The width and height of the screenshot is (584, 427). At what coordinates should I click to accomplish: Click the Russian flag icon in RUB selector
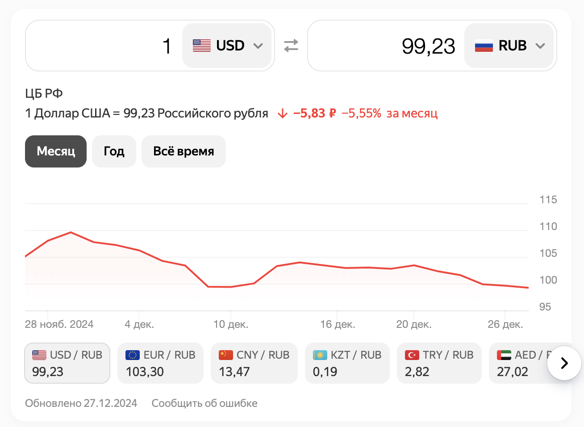[x=484, y=46]
